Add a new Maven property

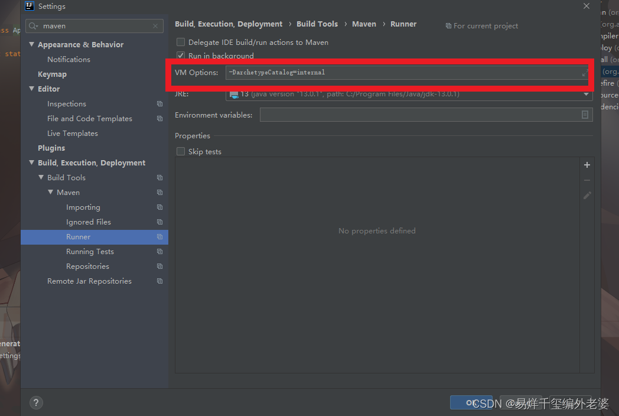[x=587, y=165]
